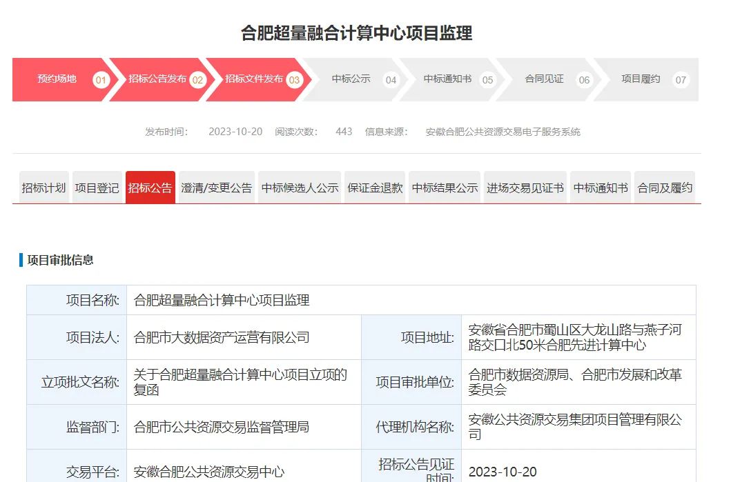Click the 07 step number badge

point(681,80)
